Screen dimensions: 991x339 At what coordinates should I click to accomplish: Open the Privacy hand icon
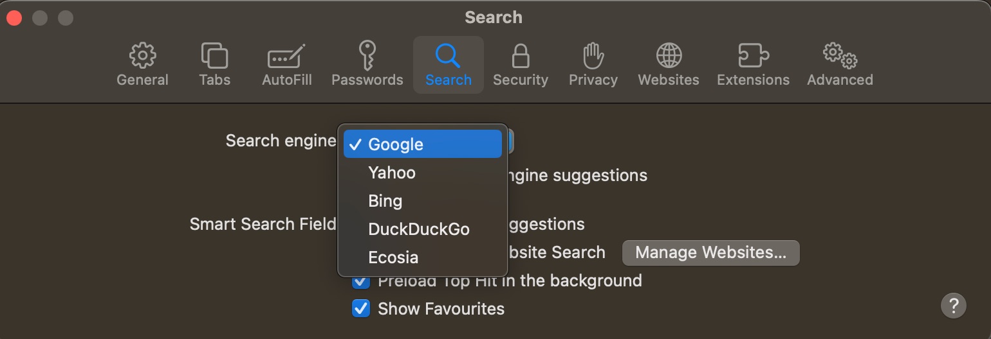click(x=593, y=56)
